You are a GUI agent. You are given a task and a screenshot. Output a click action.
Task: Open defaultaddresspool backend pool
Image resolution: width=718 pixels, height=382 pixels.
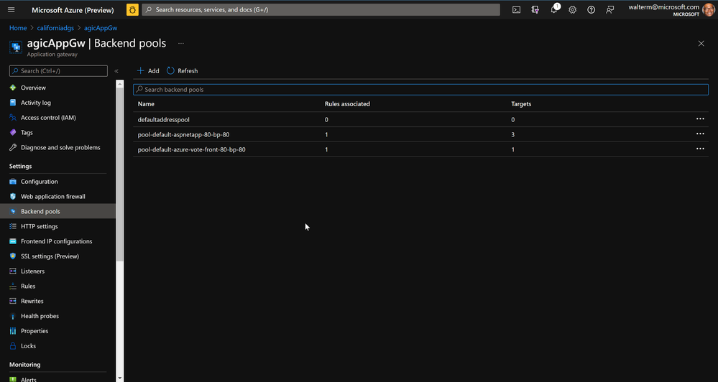point(163,119)
